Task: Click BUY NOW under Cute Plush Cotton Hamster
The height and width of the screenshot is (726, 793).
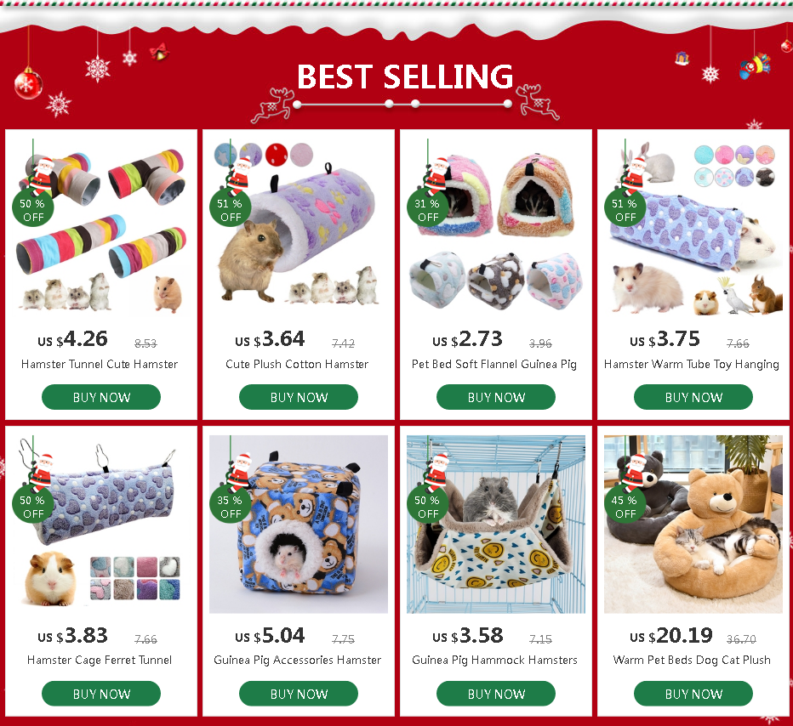Action: [299, 397]
